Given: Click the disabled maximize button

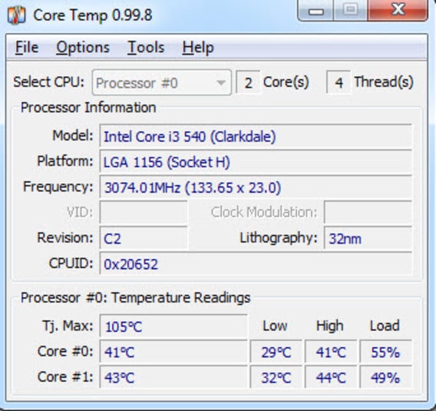Looking at the screenshot, I should [350, 10].
